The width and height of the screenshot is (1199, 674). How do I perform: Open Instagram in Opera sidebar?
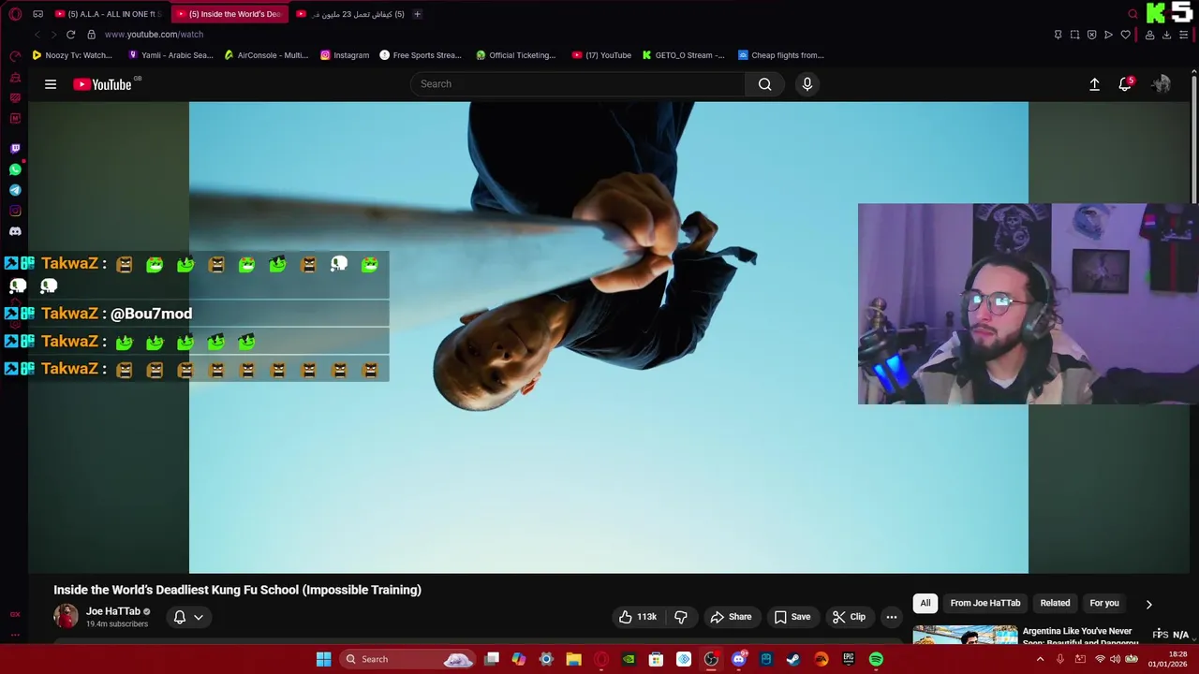pyautogui.click(x=15, y=211)
